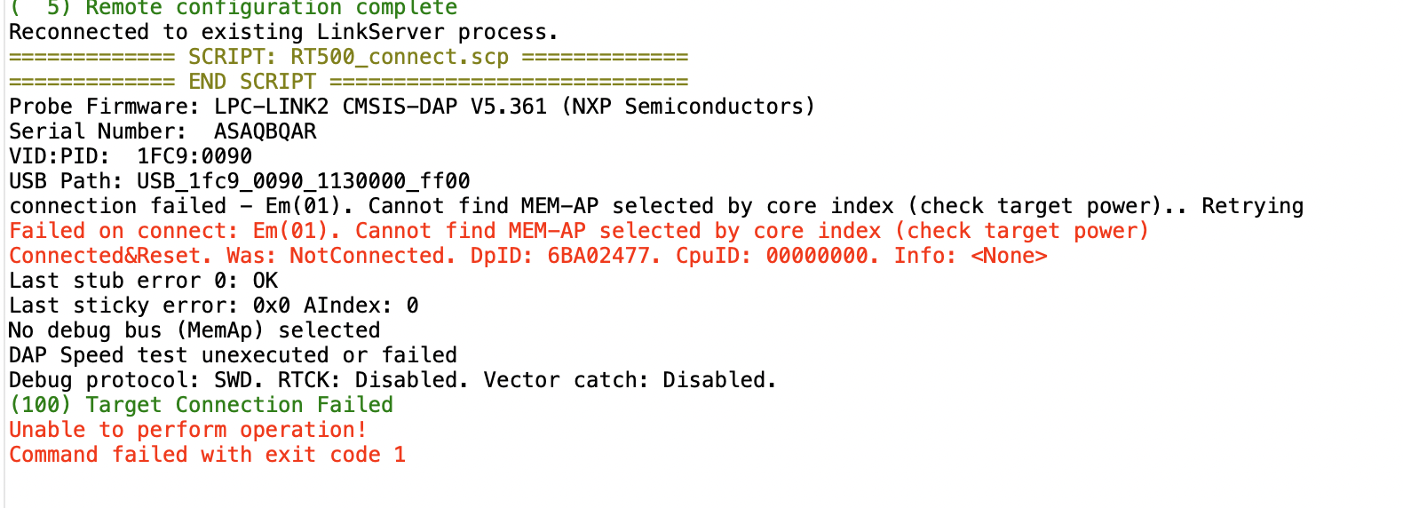Click the VID:PID value 1FC9:0090
The width and height of the screenshot is (1403, 508).
point(194,157)
